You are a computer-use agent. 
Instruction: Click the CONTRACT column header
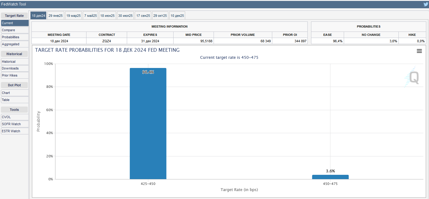click(x=107, y=35)
